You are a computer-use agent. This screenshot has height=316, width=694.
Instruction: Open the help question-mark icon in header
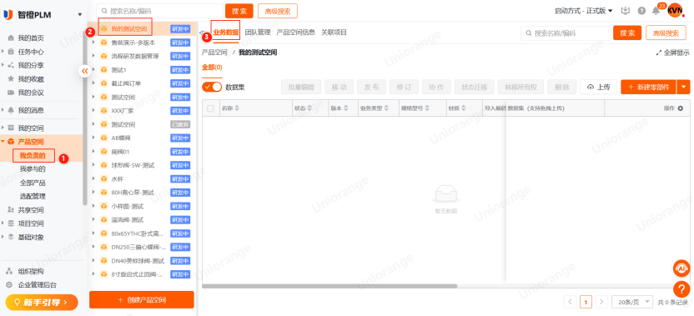641,11
